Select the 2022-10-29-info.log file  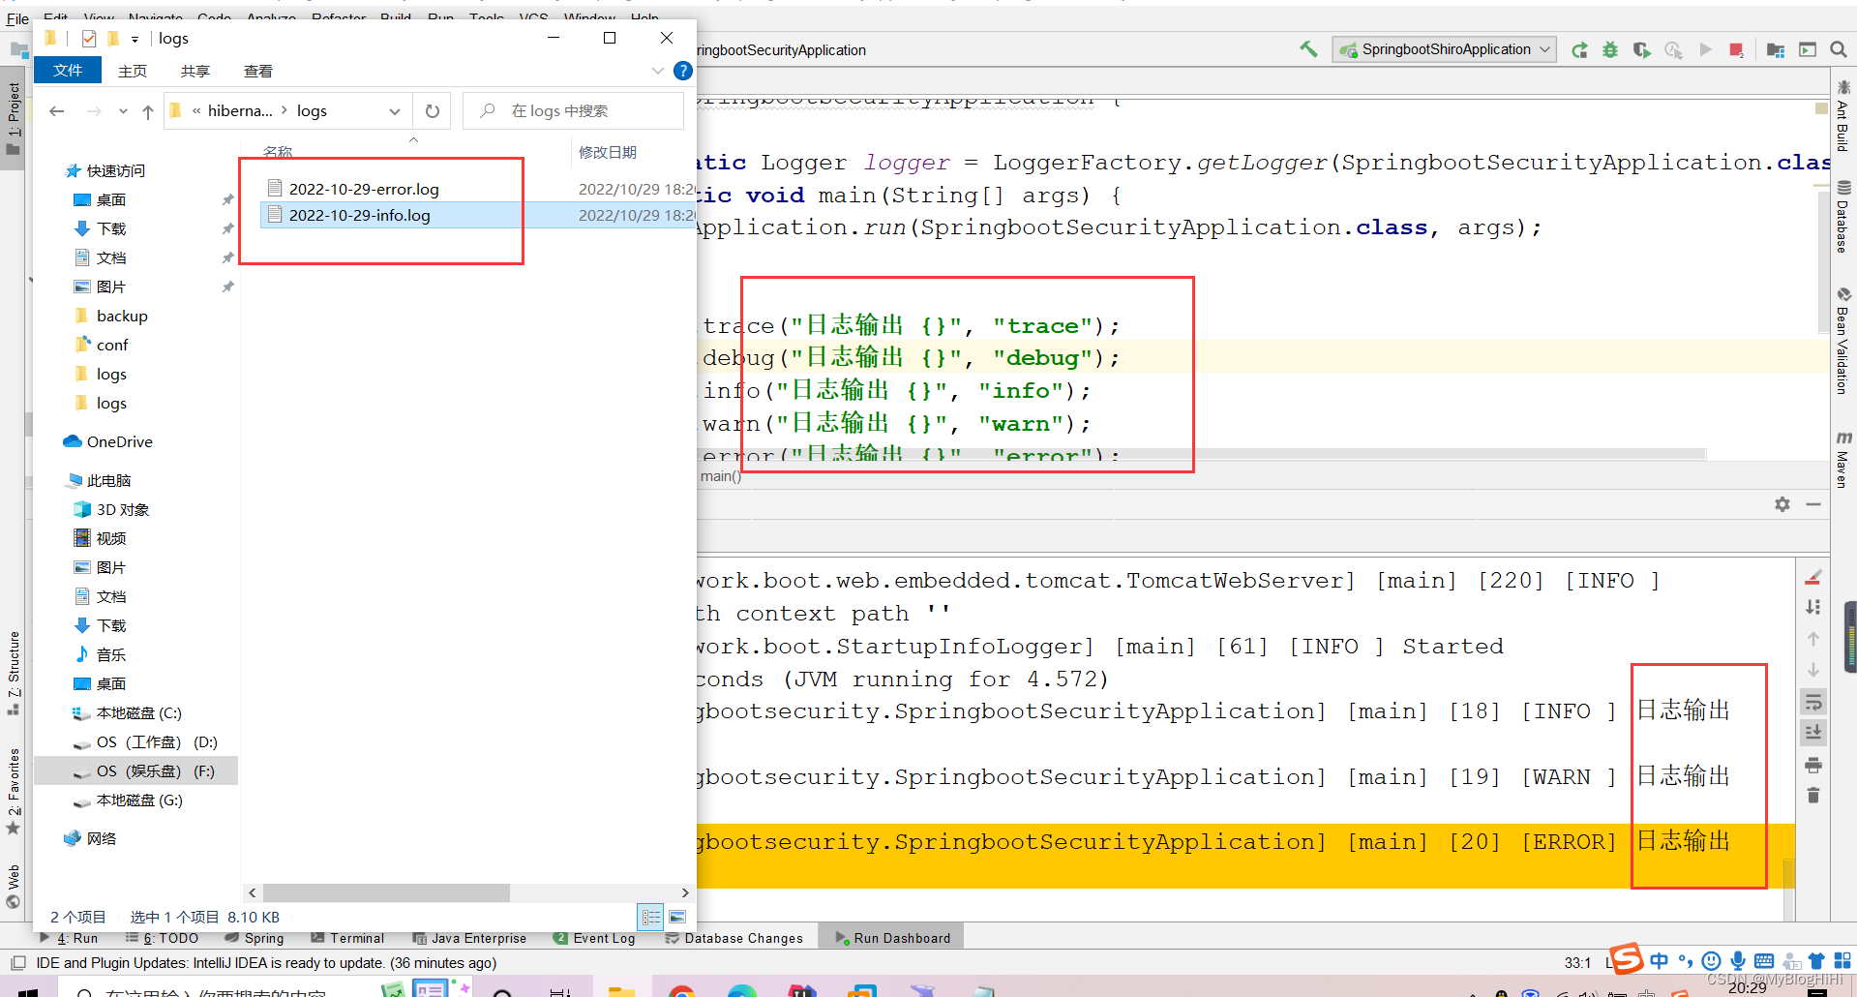pos(360,215)
